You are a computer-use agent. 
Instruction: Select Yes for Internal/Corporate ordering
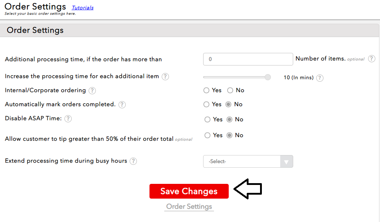[x=206, y=90]
